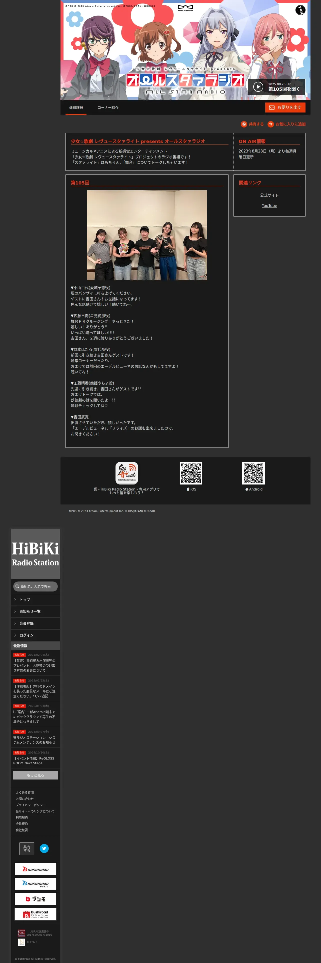Click the ON AIR情報 heading
321x963 pixels.
point(252,141)
